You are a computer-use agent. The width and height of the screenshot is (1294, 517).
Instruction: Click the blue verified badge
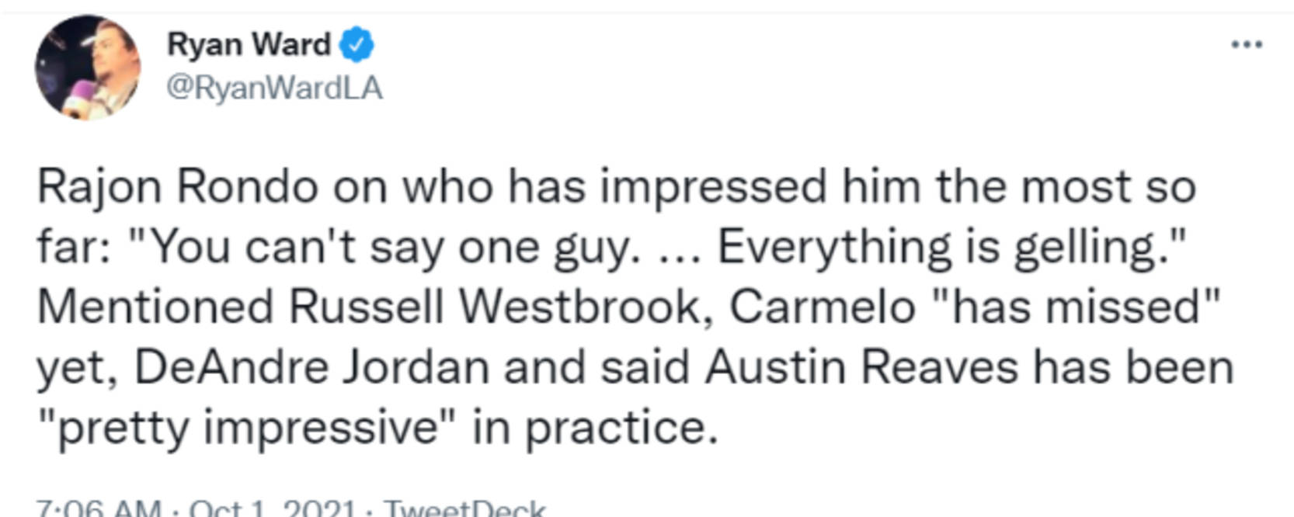357,45
